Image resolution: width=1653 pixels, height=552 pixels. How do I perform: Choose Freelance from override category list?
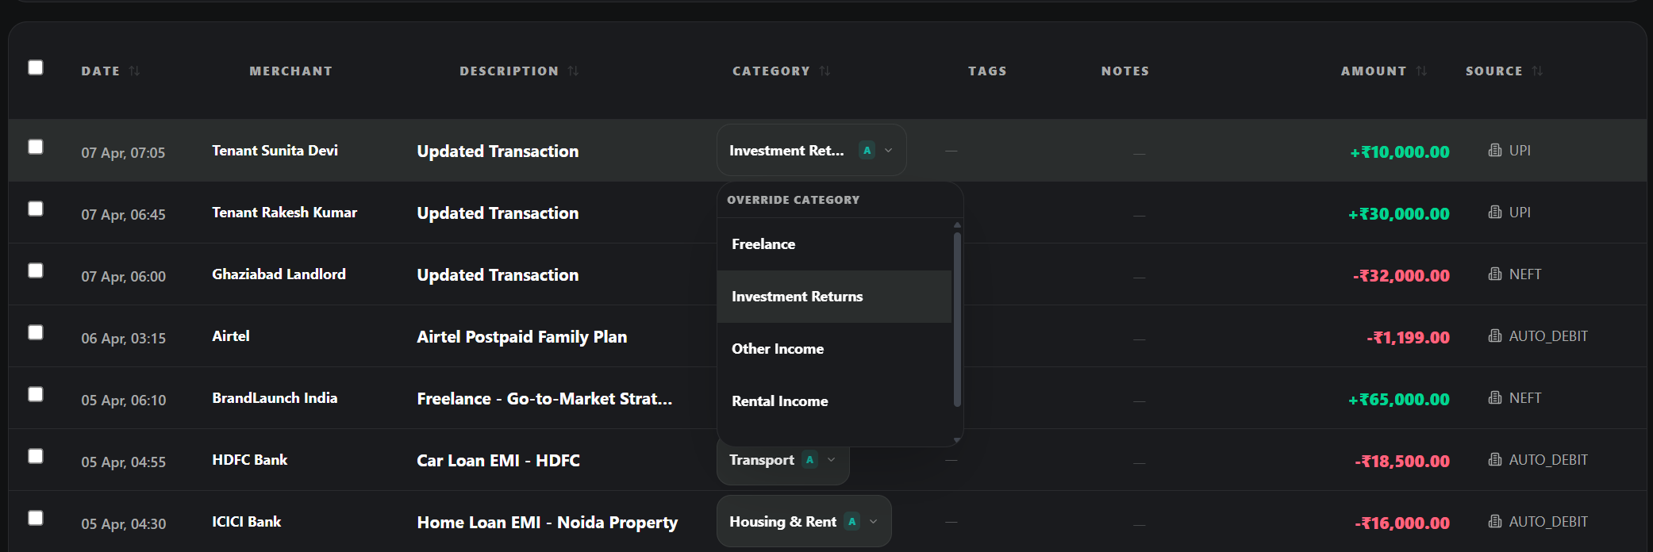tap(763, 244)
